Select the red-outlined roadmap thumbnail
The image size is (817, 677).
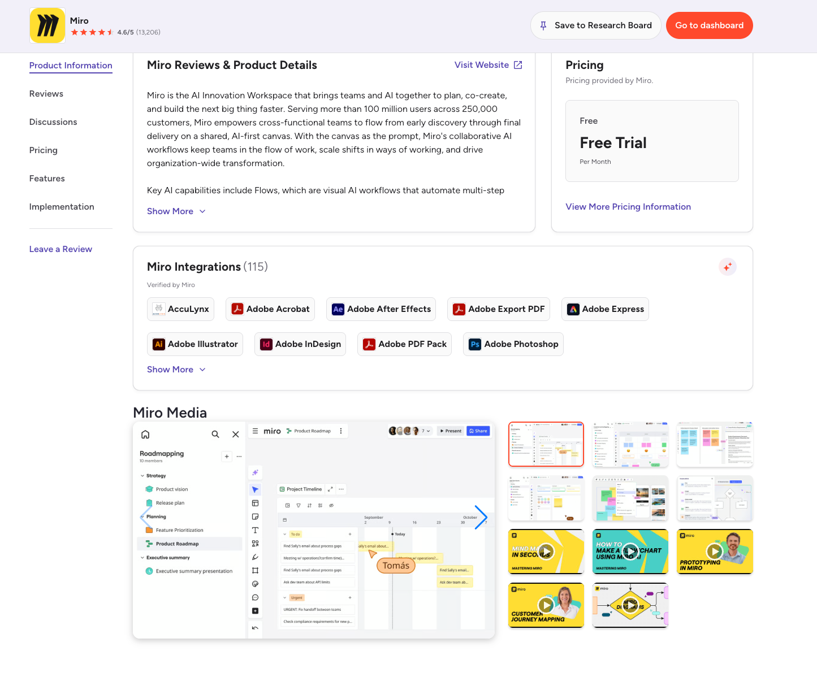pyautogui.click(x=546, y=444)
